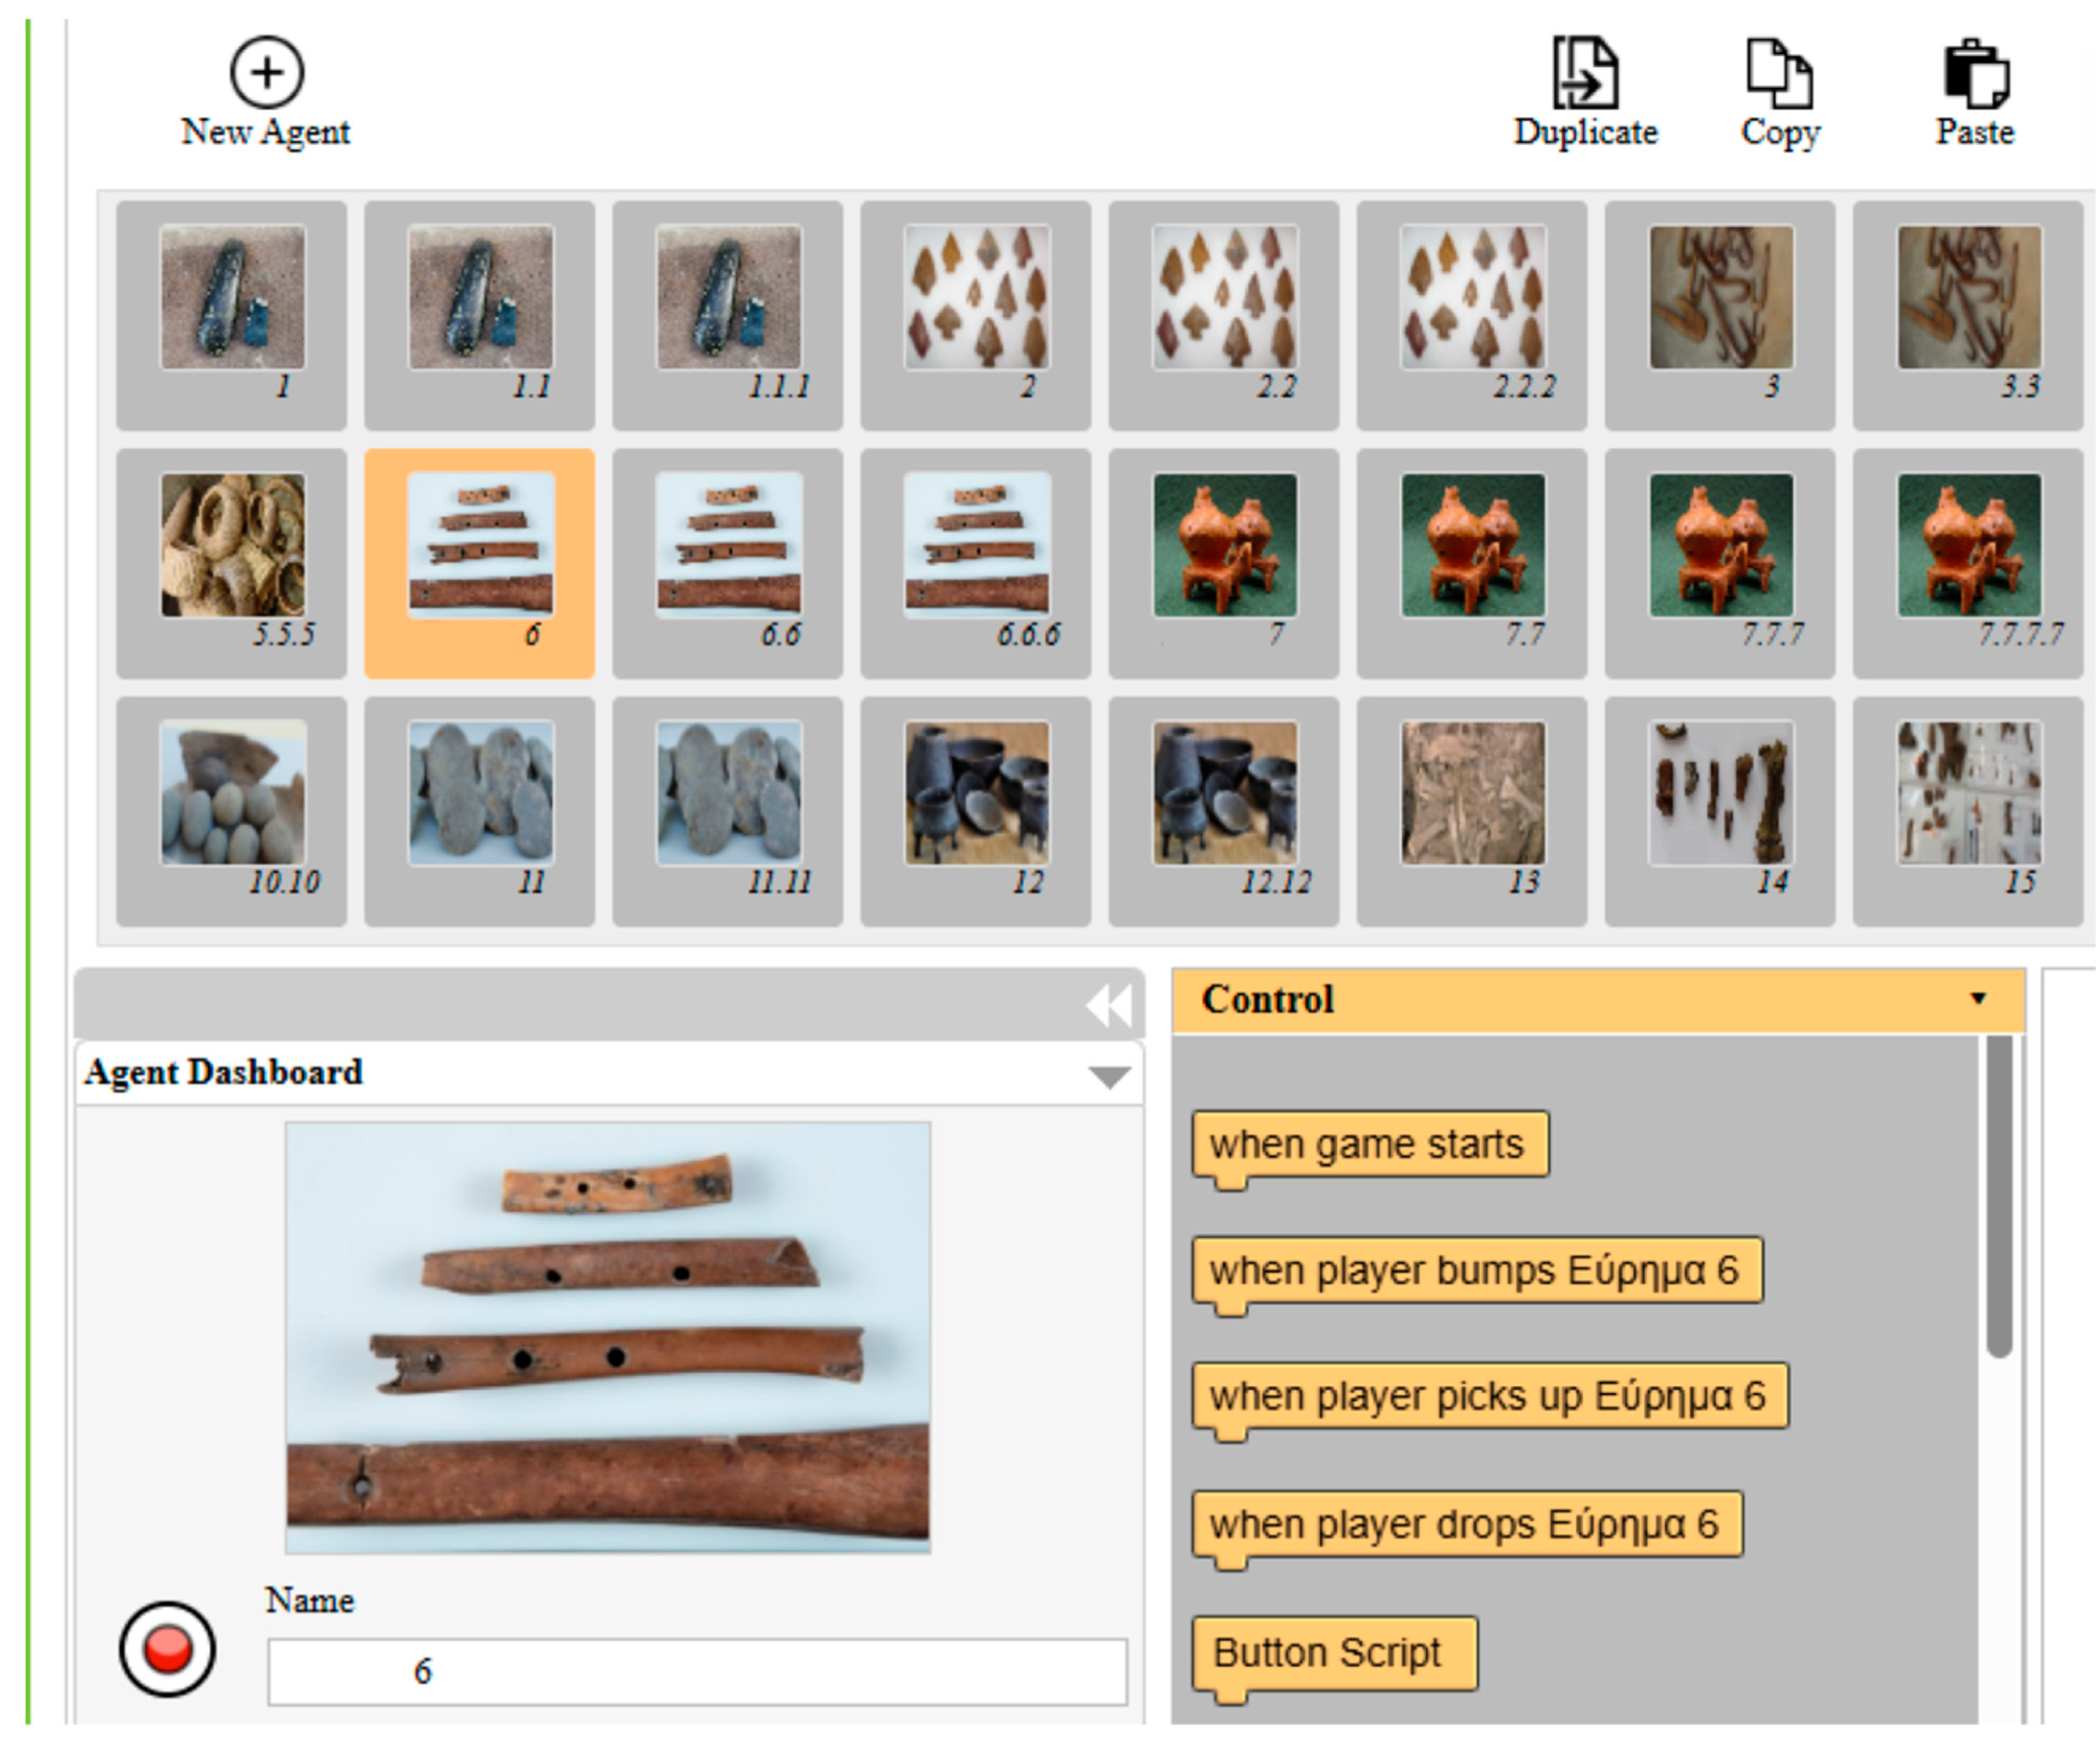Toggle the red record circle button
This screenshot has height=1750, width=2100.
click(x=167, y=1648)
